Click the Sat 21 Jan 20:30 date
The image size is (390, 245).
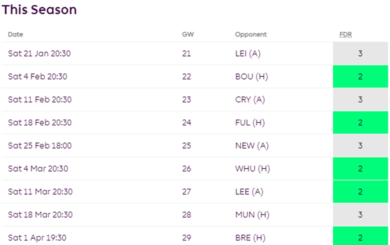click(x=39, y=53)
